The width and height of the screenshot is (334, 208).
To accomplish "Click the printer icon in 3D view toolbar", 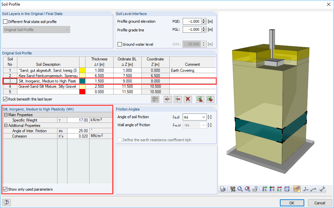I will click(223, 189).
